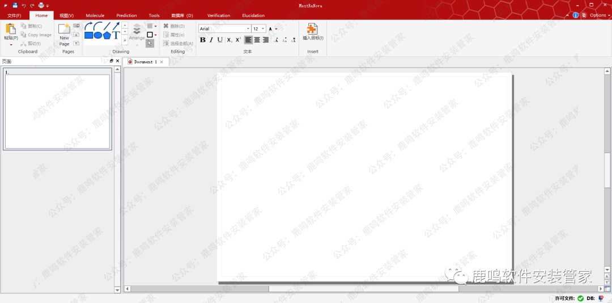Toggle Bold text formatting
612x303 pixels.
click(x=203, y=40)
